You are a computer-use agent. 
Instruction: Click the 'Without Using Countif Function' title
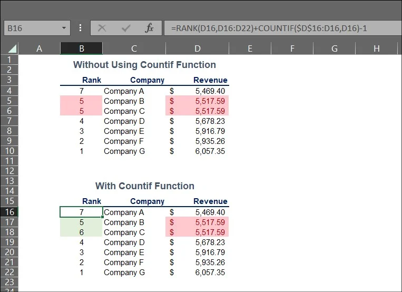tap(144, 65)
